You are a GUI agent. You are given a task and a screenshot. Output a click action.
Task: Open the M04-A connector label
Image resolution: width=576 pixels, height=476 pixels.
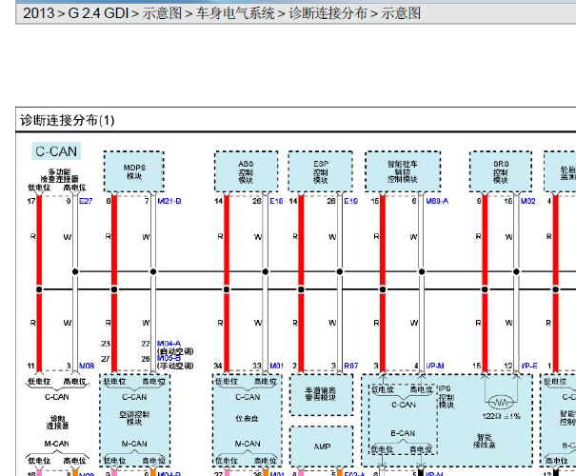[x=169, y=344]
